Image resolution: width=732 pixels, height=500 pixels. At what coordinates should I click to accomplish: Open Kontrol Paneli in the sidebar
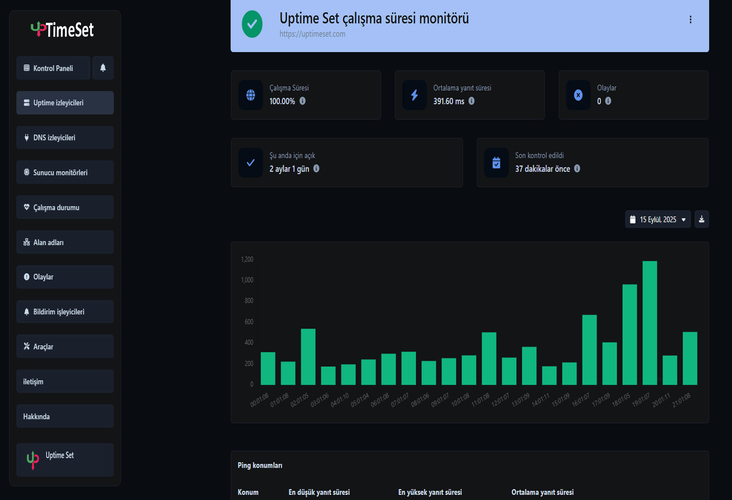click(53, 68)
